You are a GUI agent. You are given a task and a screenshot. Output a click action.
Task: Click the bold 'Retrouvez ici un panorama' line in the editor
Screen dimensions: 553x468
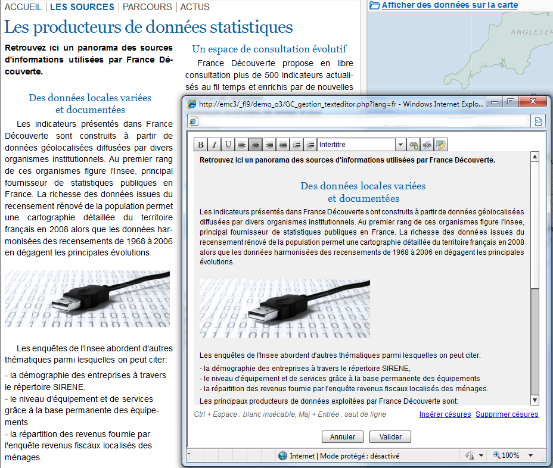tap(347, 160)
